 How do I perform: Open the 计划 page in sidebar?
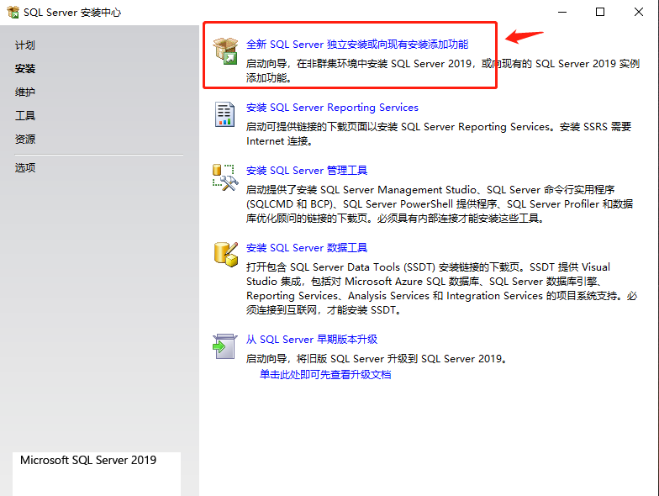pos(25,45)
